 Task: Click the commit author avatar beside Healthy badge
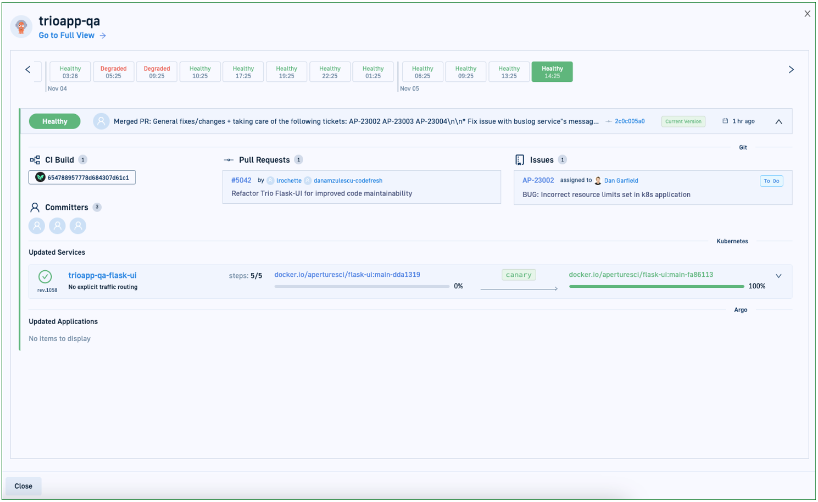pos(101,121)
